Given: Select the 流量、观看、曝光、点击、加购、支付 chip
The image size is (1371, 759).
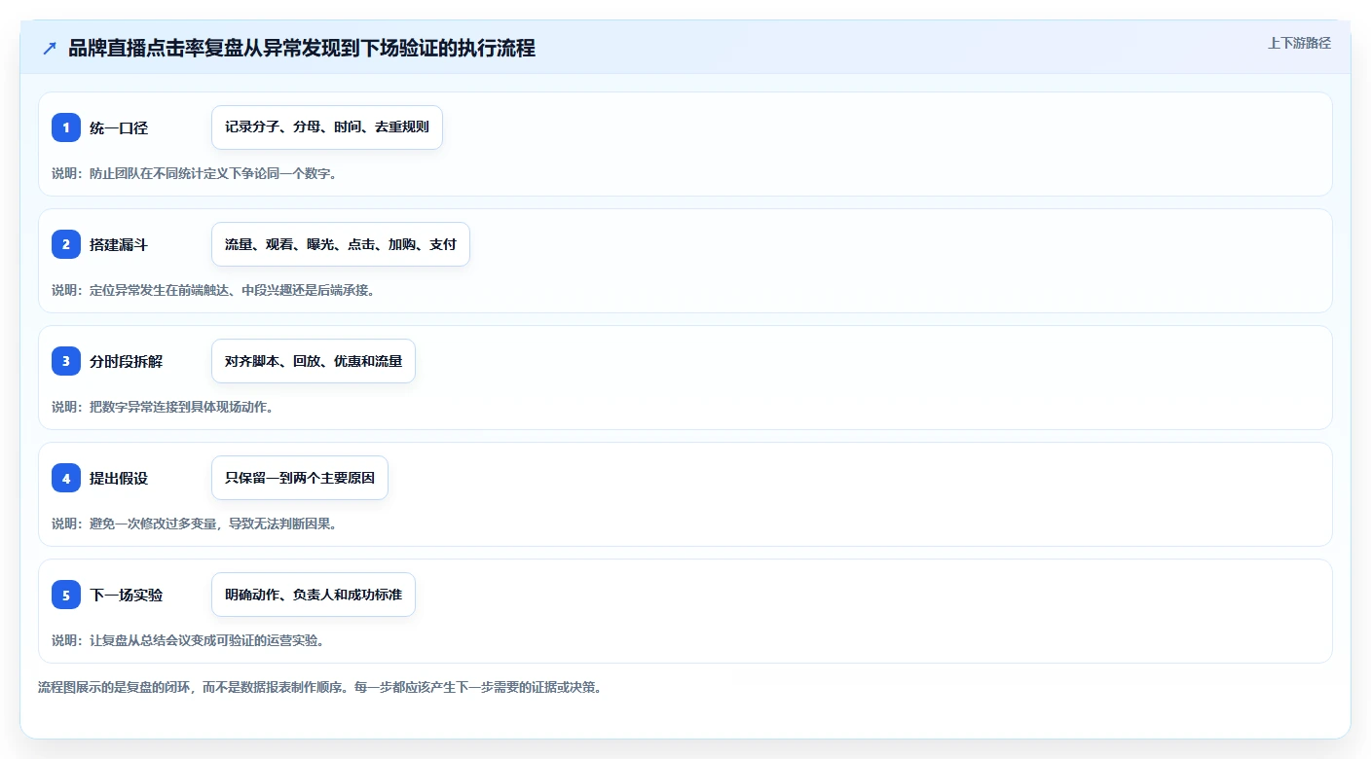Looking at the screenshot, I should click(341, 244).
